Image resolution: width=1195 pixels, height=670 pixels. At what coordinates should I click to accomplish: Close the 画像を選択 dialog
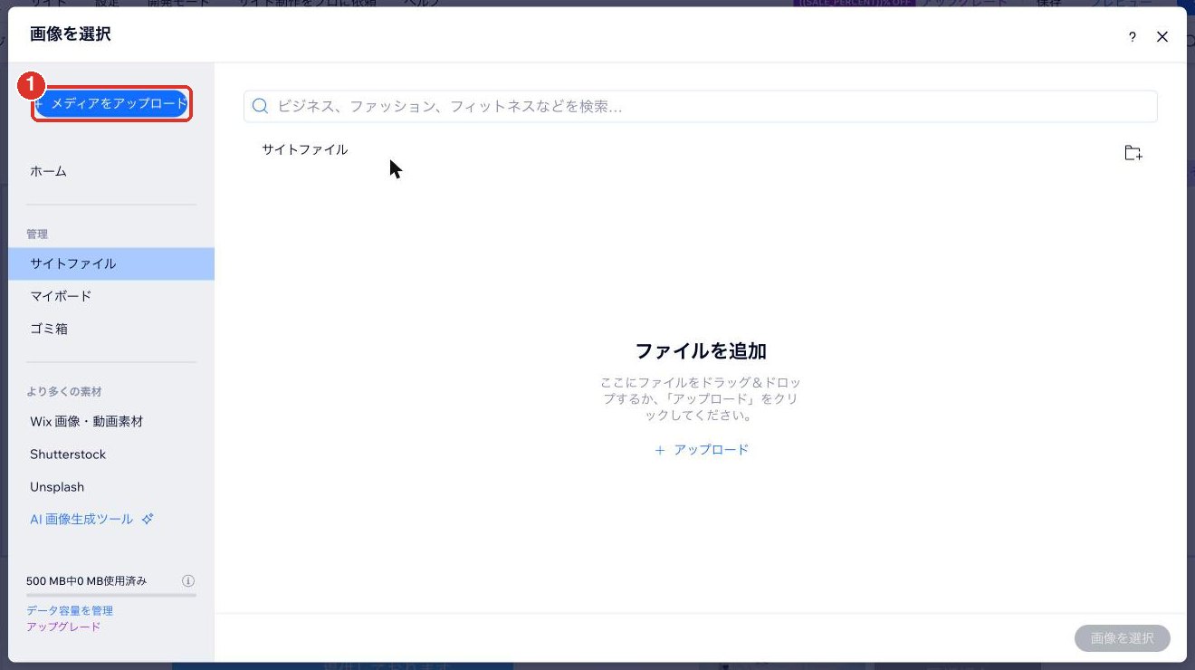click(x=1162, y=37)
